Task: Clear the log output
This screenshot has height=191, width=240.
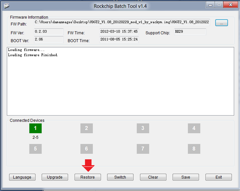Action: pos(153,177)
